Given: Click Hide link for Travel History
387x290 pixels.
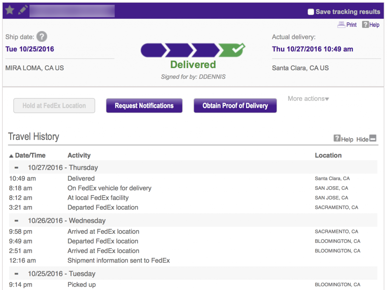Looking at the screenshot, I should click(x=362, y=140).
